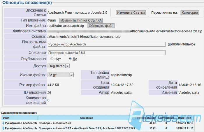The height and width of the screenshot is (132, 204).
Task: Click the '13 Kb' size cell
Action: (153, 128)
